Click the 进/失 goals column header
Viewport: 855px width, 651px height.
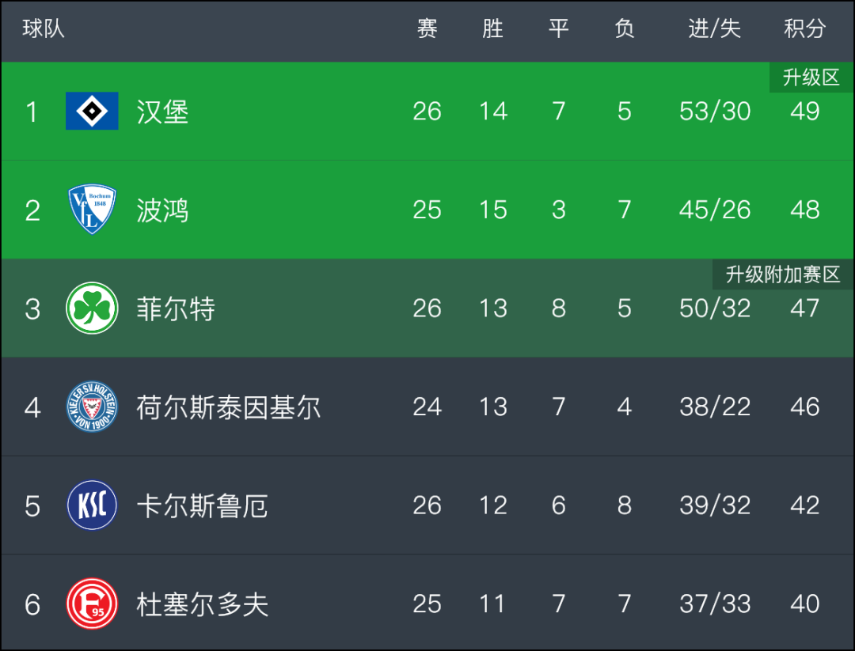[714, 29]
